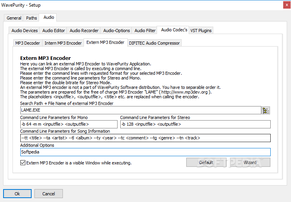291x202 pixels.
Task: Click 'Command Line Parameters for Song Information' label
Action: coord(65,131)
